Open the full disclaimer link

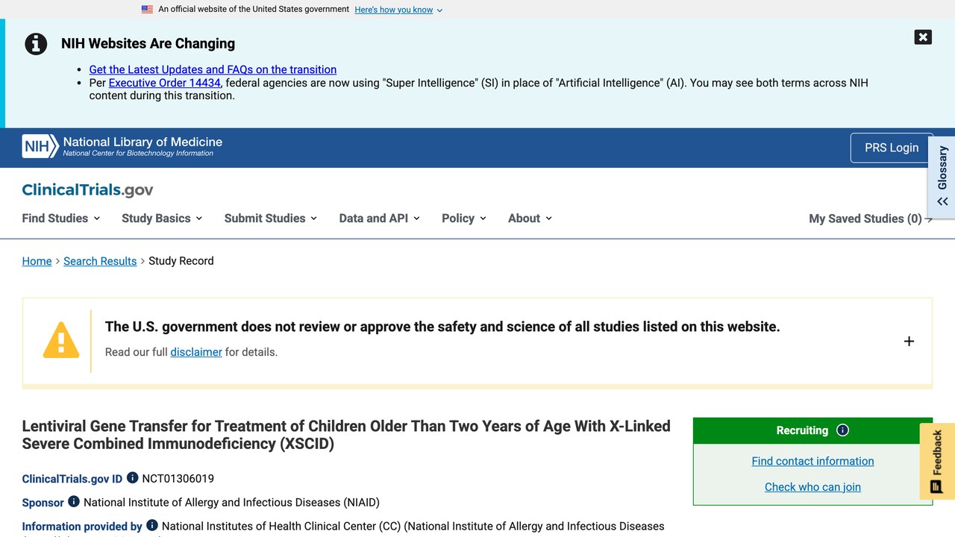[196, 352]
